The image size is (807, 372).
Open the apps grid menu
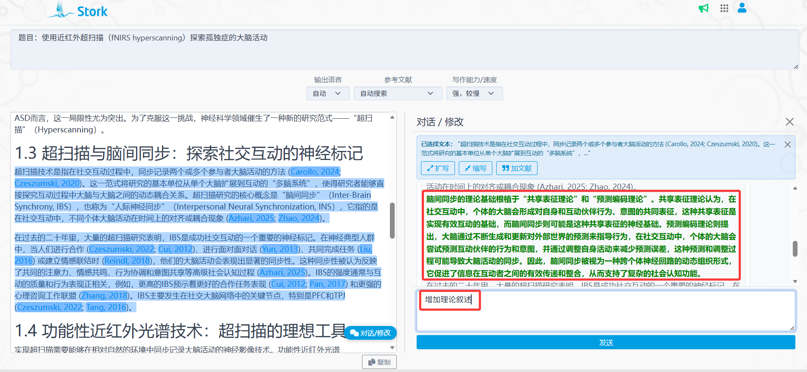pos(724,8)
